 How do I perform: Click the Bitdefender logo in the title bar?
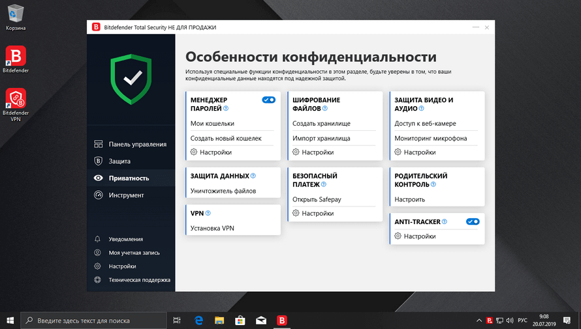(96, 27)
